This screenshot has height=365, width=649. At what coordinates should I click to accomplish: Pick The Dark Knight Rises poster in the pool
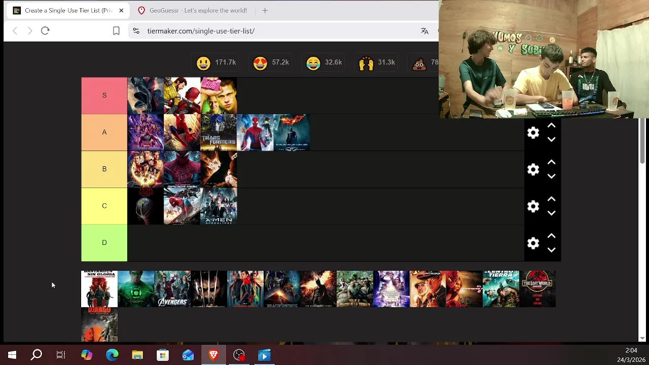coord(318,289)
